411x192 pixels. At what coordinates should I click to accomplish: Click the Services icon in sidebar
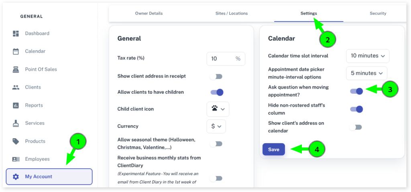pyautogui.click(x=16, y=123)
